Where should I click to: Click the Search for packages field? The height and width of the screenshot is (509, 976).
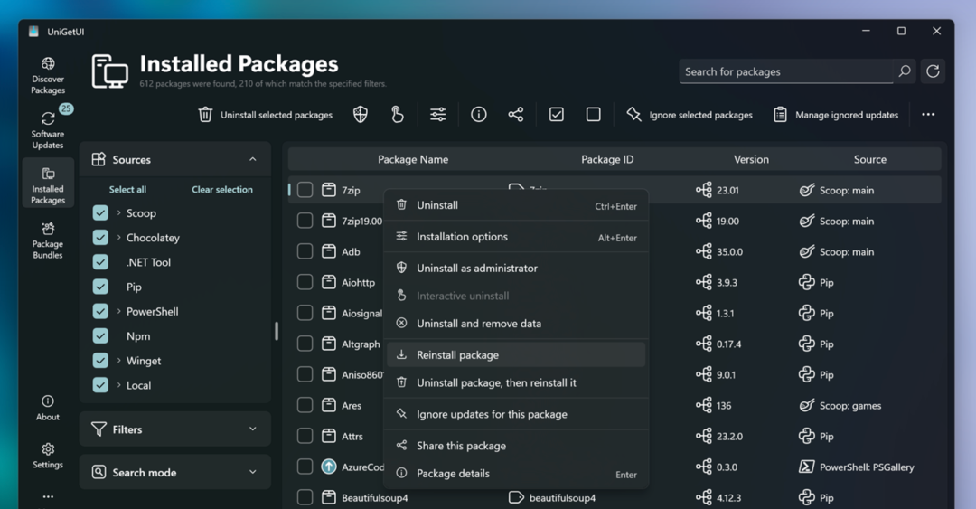786,71
